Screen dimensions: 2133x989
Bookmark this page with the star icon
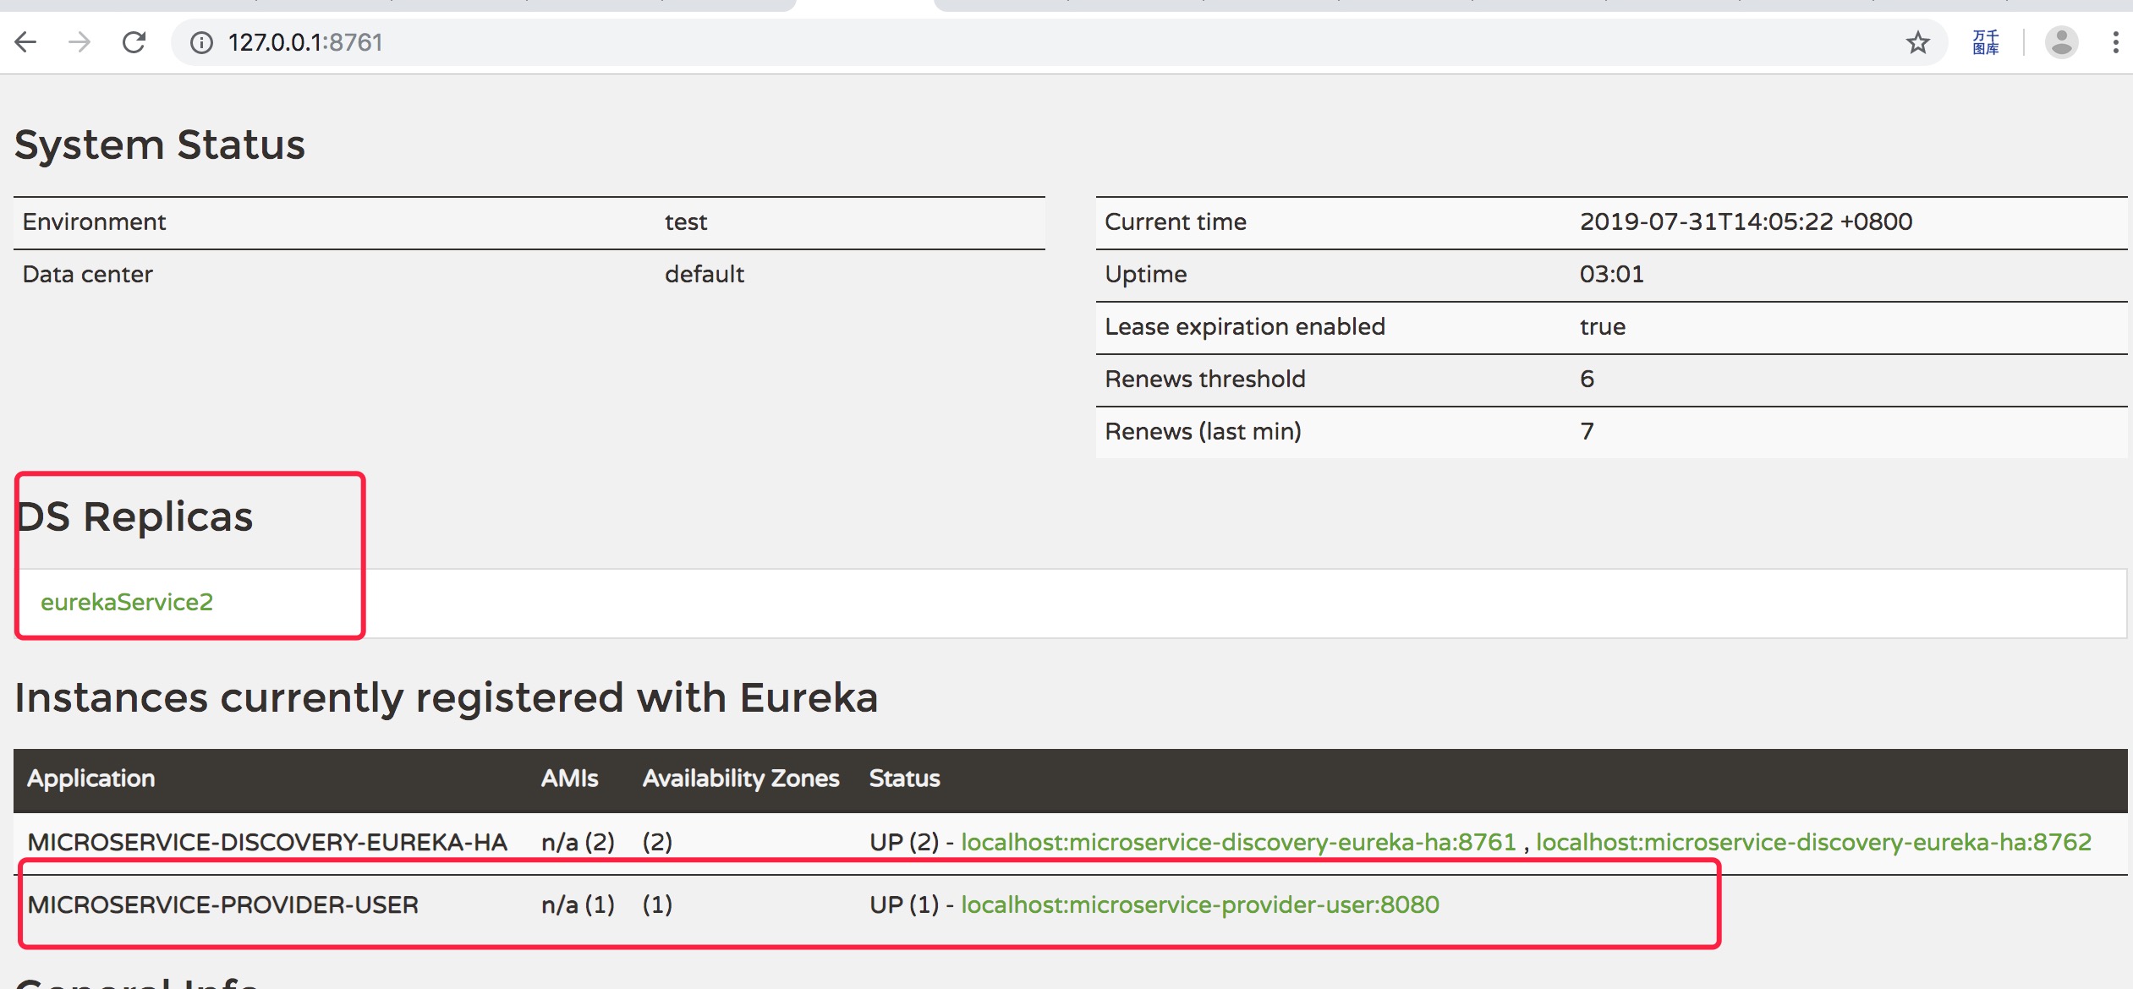(x=1918, y=42)
